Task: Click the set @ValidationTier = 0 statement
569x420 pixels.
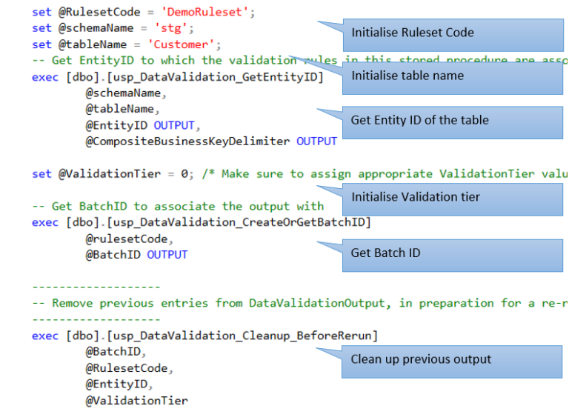Action: tap(113, 174)
